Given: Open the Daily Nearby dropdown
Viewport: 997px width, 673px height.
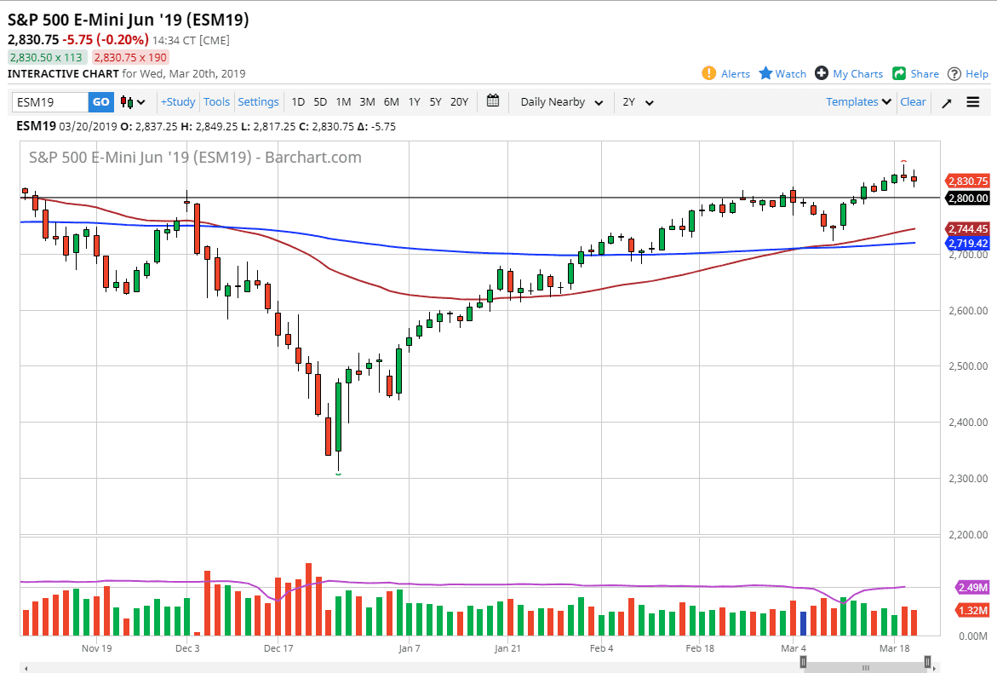Looking at the screenshot, I should pos(559,101).
